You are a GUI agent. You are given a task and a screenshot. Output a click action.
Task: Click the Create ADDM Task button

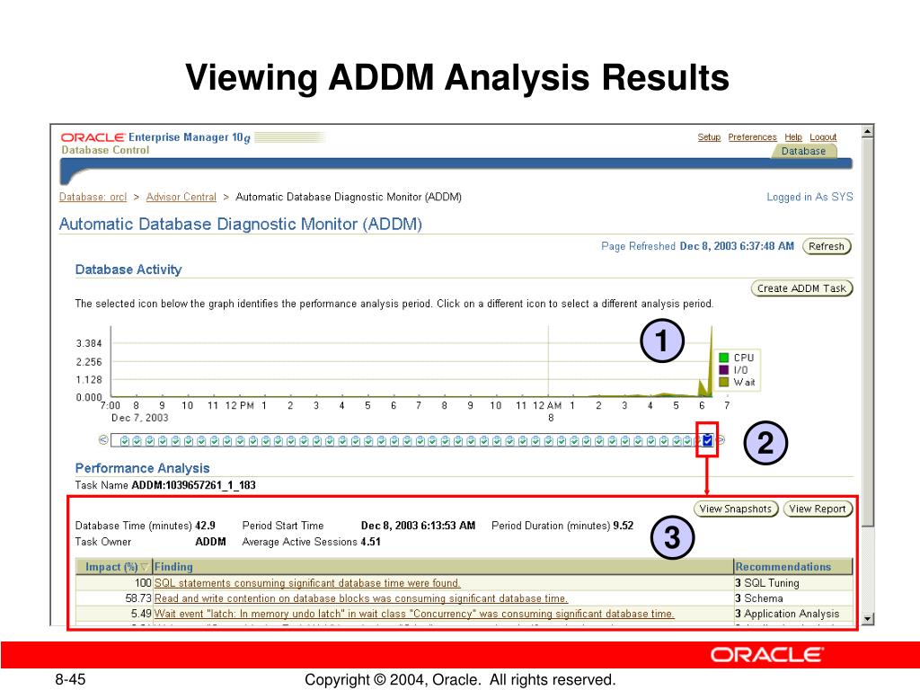point(801,288)
